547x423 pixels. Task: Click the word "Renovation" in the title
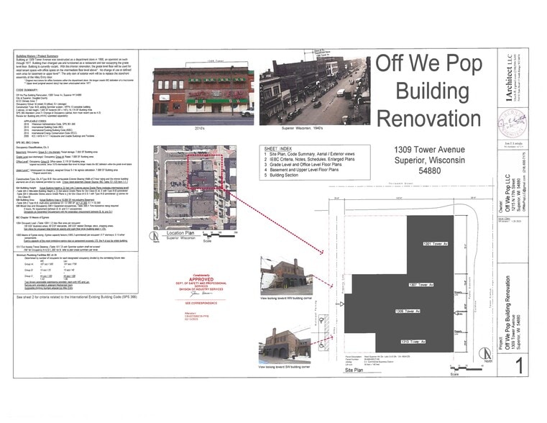click(x=428, y=118)
